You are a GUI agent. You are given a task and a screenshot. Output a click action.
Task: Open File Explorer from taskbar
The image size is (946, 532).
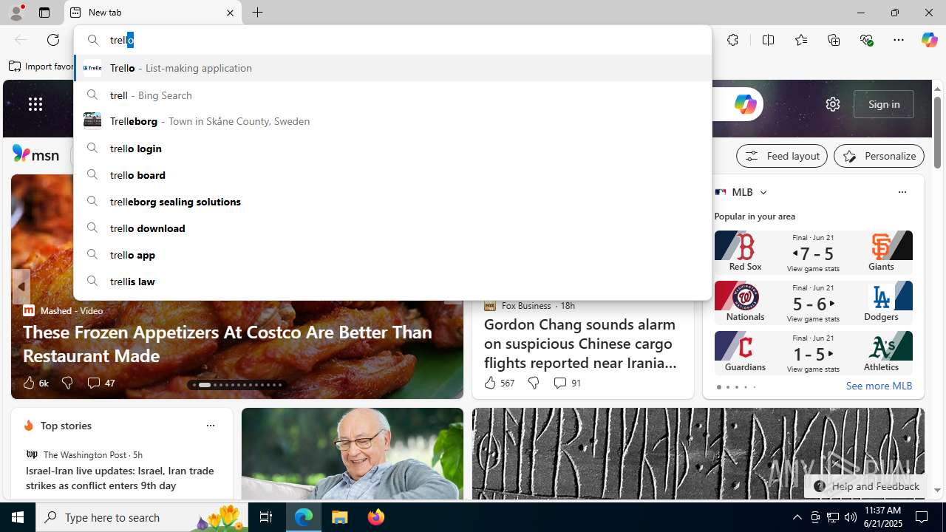(340, 517)
